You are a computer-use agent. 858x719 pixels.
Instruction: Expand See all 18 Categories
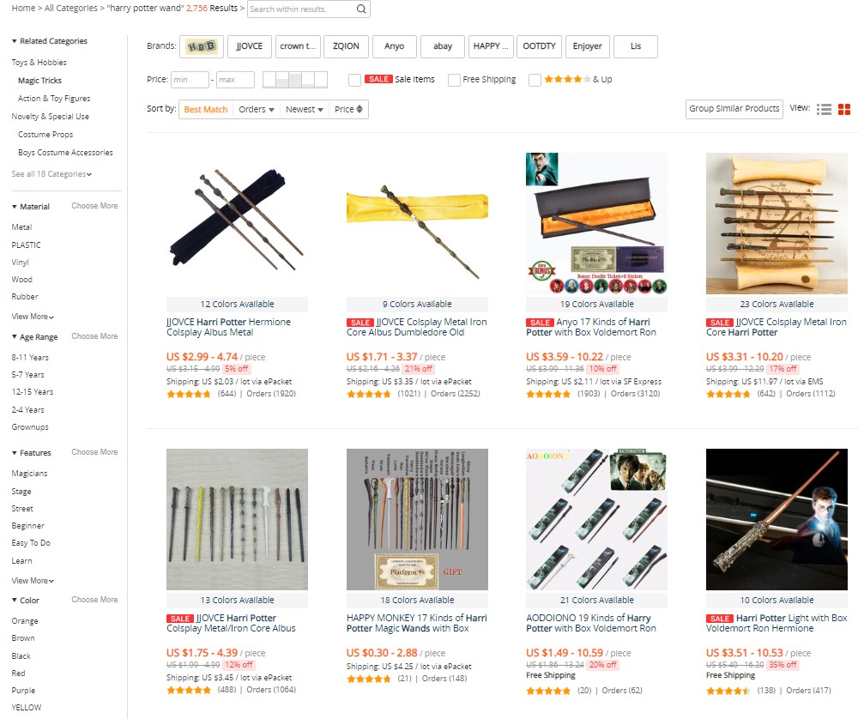point(51,174)
